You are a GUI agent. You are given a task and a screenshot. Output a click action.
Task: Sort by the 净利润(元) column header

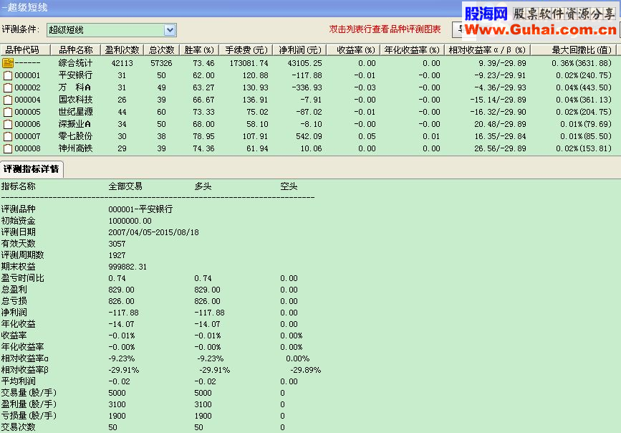(x=300, y=50)
